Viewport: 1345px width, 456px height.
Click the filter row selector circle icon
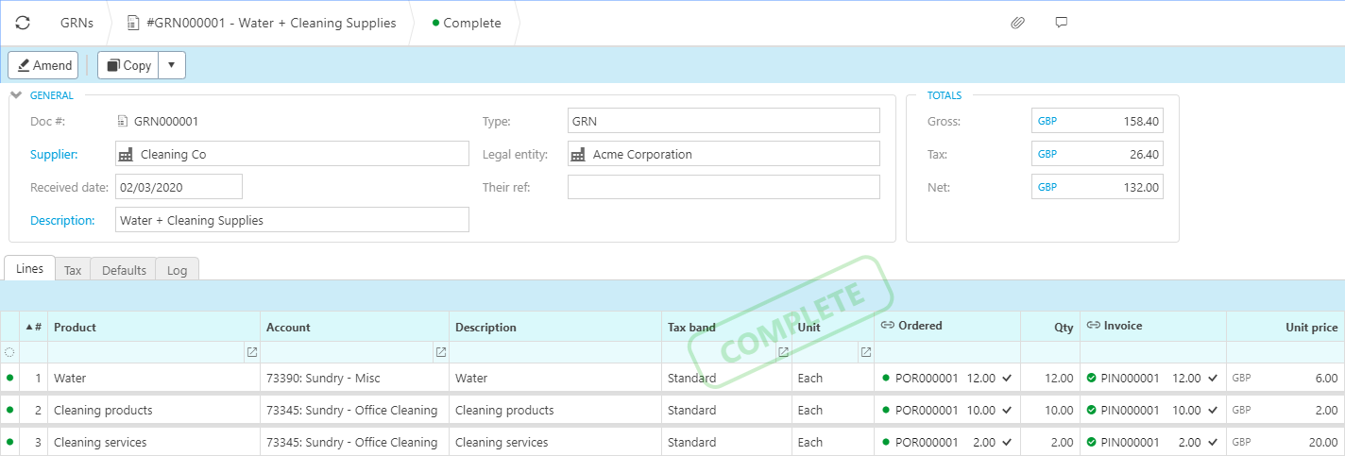pos(9,352)
